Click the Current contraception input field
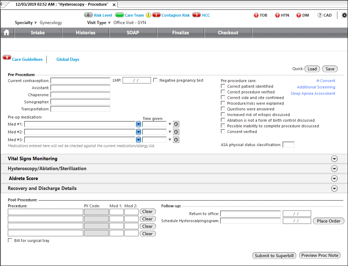Viewport: 348px width, 266px height. [80, 81]
